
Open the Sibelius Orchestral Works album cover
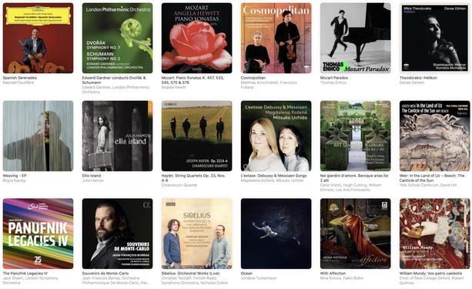coord(197,234)
